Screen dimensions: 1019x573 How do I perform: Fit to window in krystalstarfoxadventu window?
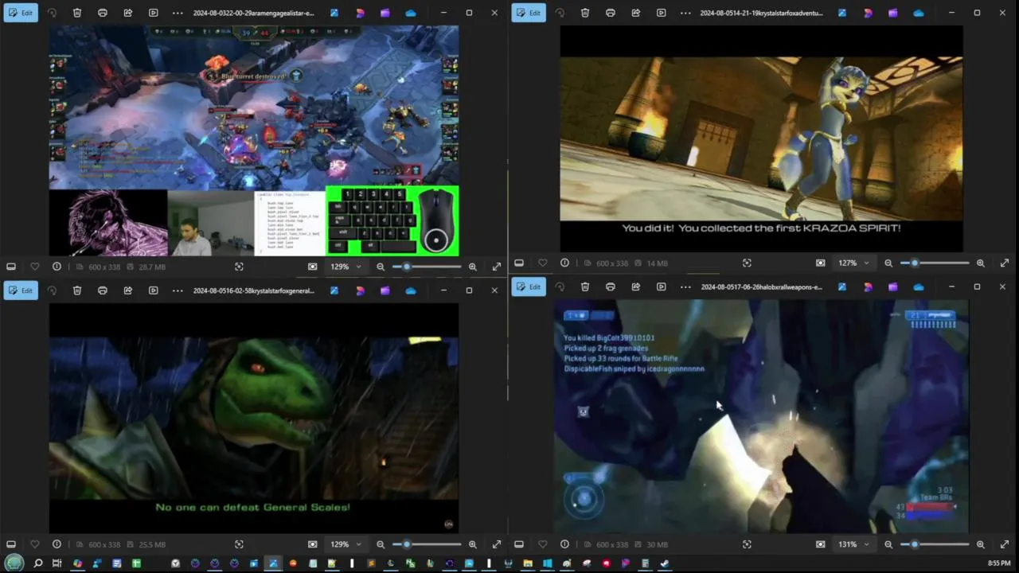tap(821, 263)
